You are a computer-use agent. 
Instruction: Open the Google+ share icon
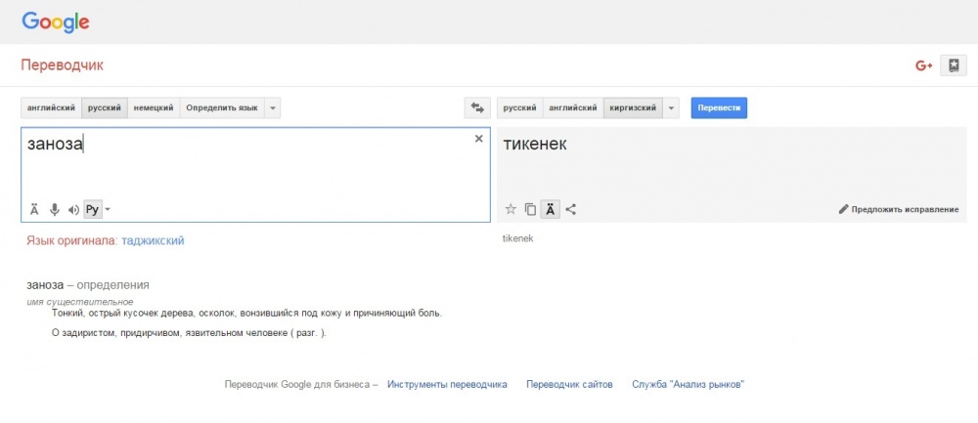(x=923, y=65)
